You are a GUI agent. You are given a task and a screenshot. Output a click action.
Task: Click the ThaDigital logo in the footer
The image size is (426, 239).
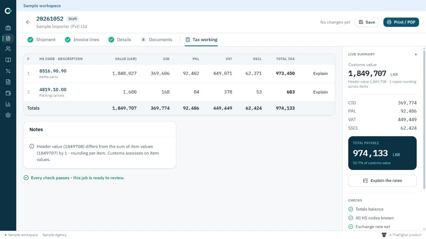[x=384, y=235]
